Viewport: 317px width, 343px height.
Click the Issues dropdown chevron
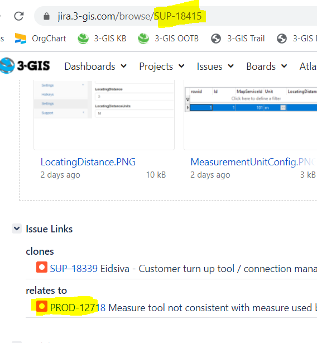click(230, 66)
